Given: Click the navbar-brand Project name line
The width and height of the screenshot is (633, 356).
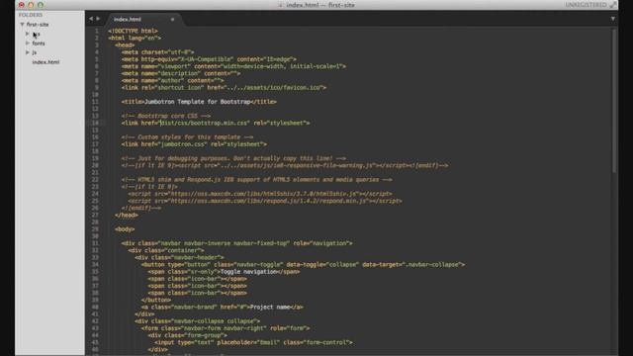Looking at the screenshot, I should click(x=223, y=307).
